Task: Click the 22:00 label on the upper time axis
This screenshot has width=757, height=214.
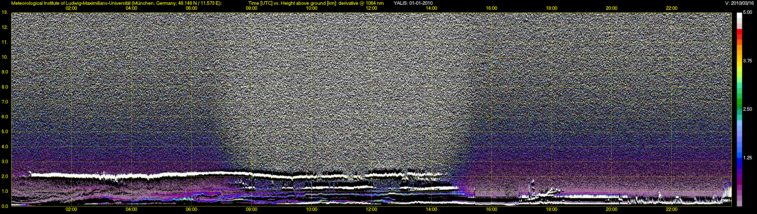Action: [672, 8]
